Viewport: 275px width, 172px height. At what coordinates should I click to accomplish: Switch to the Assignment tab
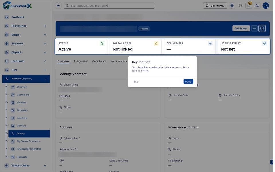click(x=80, y=61)
